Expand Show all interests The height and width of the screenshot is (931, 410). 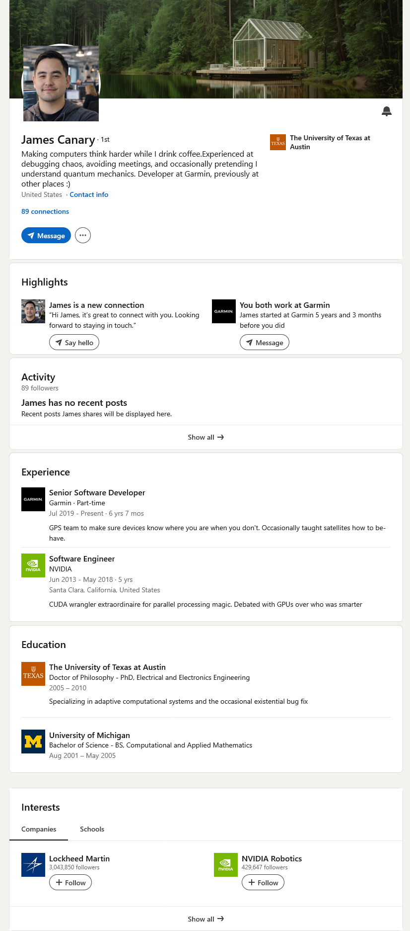pyautogui.click(x=206, y=919)
